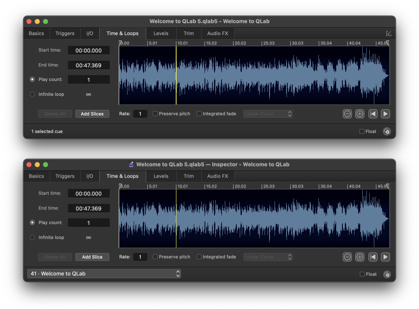Image resolution: width=419 pixels, height=309 pixels.
Task: Enable Preserve pitch in bottom window
Action: pos(155,257)
